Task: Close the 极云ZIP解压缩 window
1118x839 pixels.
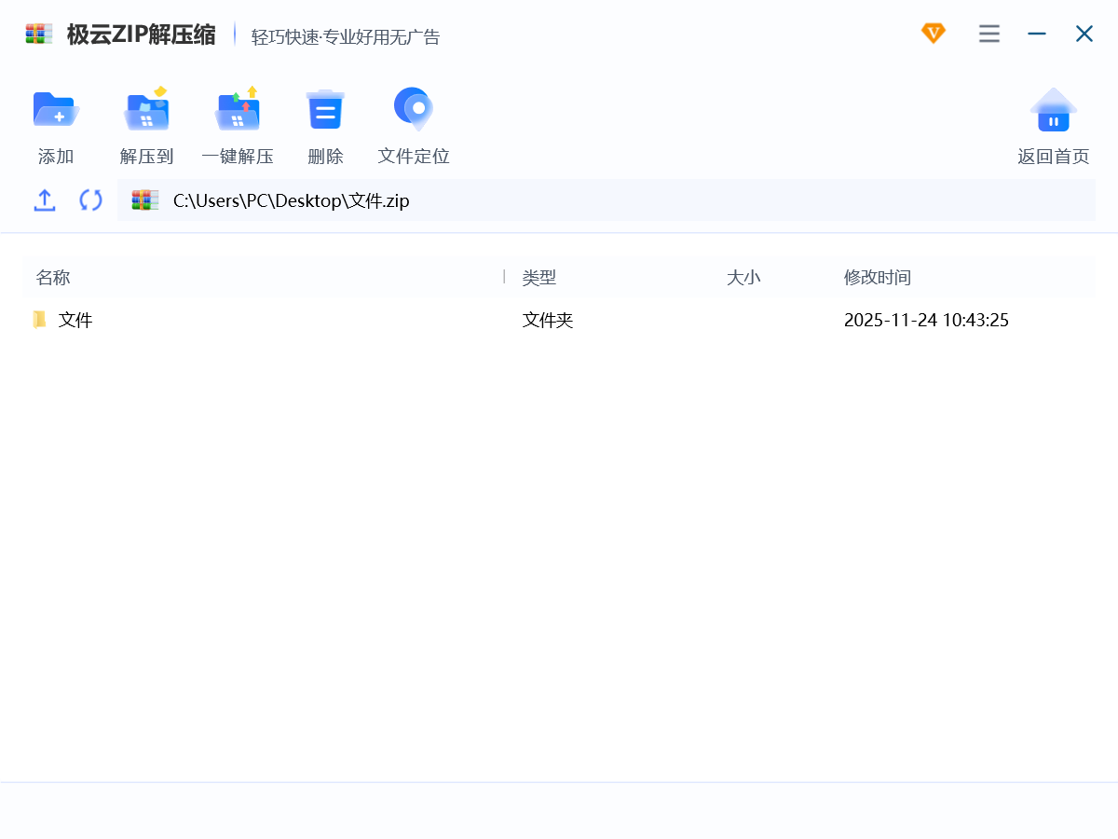Action: coord(1084,34)
